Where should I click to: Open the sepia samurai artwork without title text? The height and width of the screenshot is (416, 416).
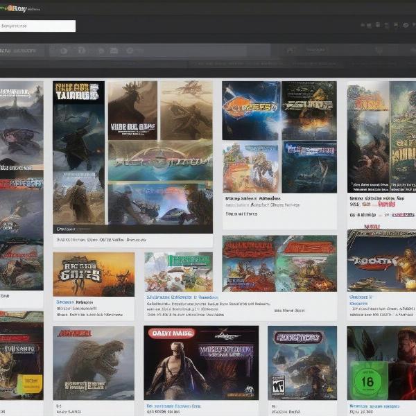click(187, 110)
